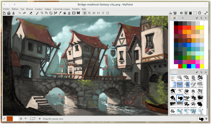Viewport: 211px width, 124px height.
Task: Reset zoom to 1:1 icon
Action: coord(103,13)
